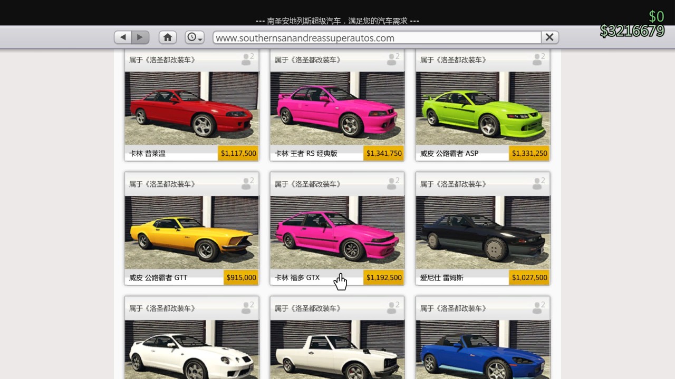The width and height of the screenshot is (675, 379).
Task: Click 属于《洛圣都改装车》 label above the blue convertible
Action: point(454,308)
